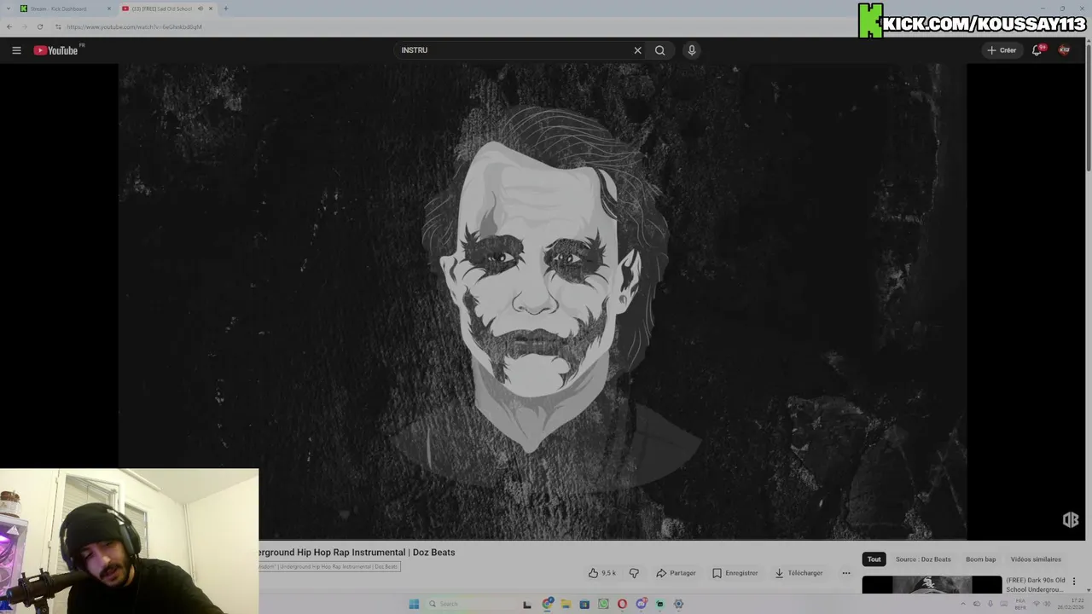This screenshot has width=1092, height=614.
Task: Share the video via Partager
Action: [x=676, y=573]
